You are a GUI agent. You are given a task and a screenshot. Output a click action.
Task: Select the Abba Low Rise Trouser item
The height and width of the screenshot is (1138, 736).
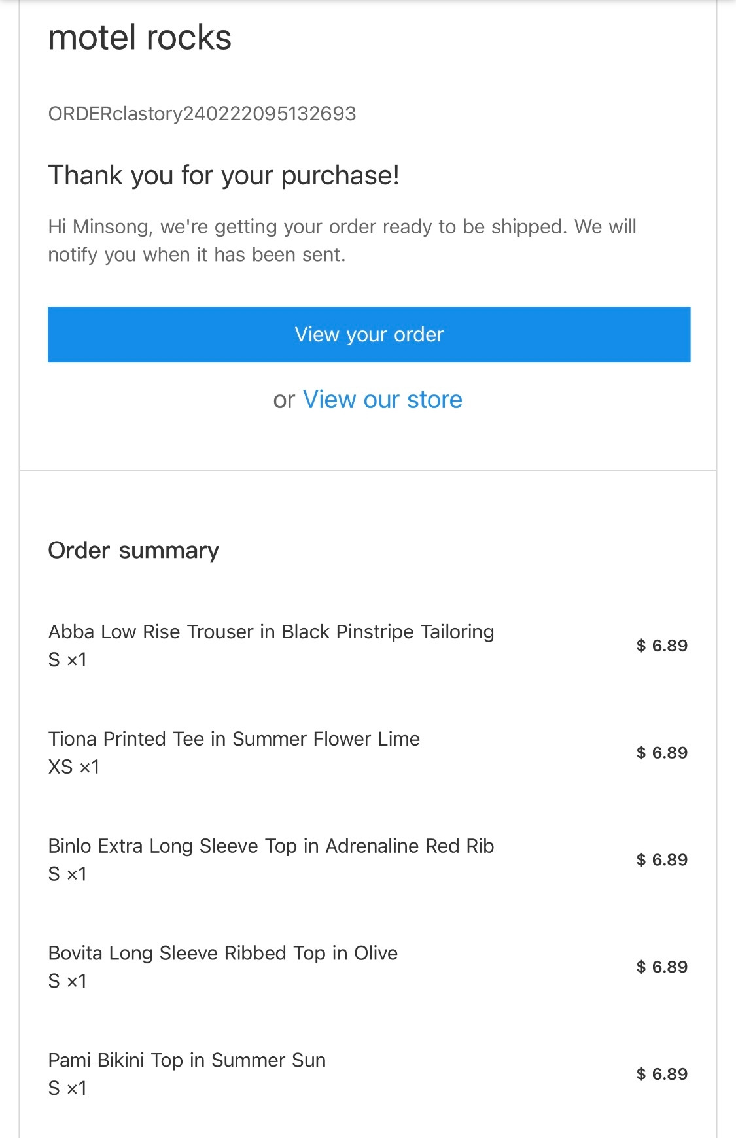(271, 632)
